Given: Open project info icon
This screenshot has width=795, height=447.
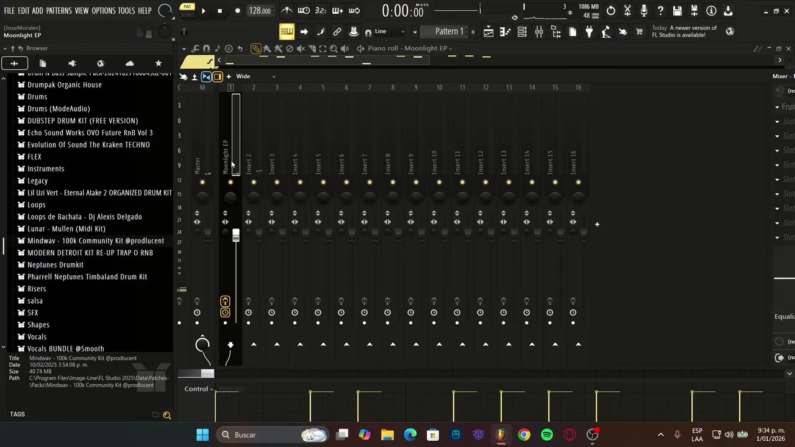Looking at the screenshot, I should point(711,11).
